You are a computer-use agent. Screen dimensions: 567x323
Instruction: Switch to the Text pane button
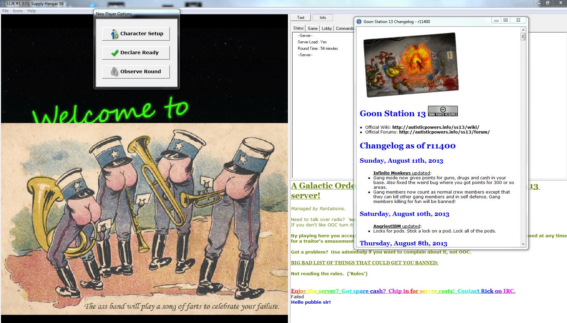click(x=301, y=18)
